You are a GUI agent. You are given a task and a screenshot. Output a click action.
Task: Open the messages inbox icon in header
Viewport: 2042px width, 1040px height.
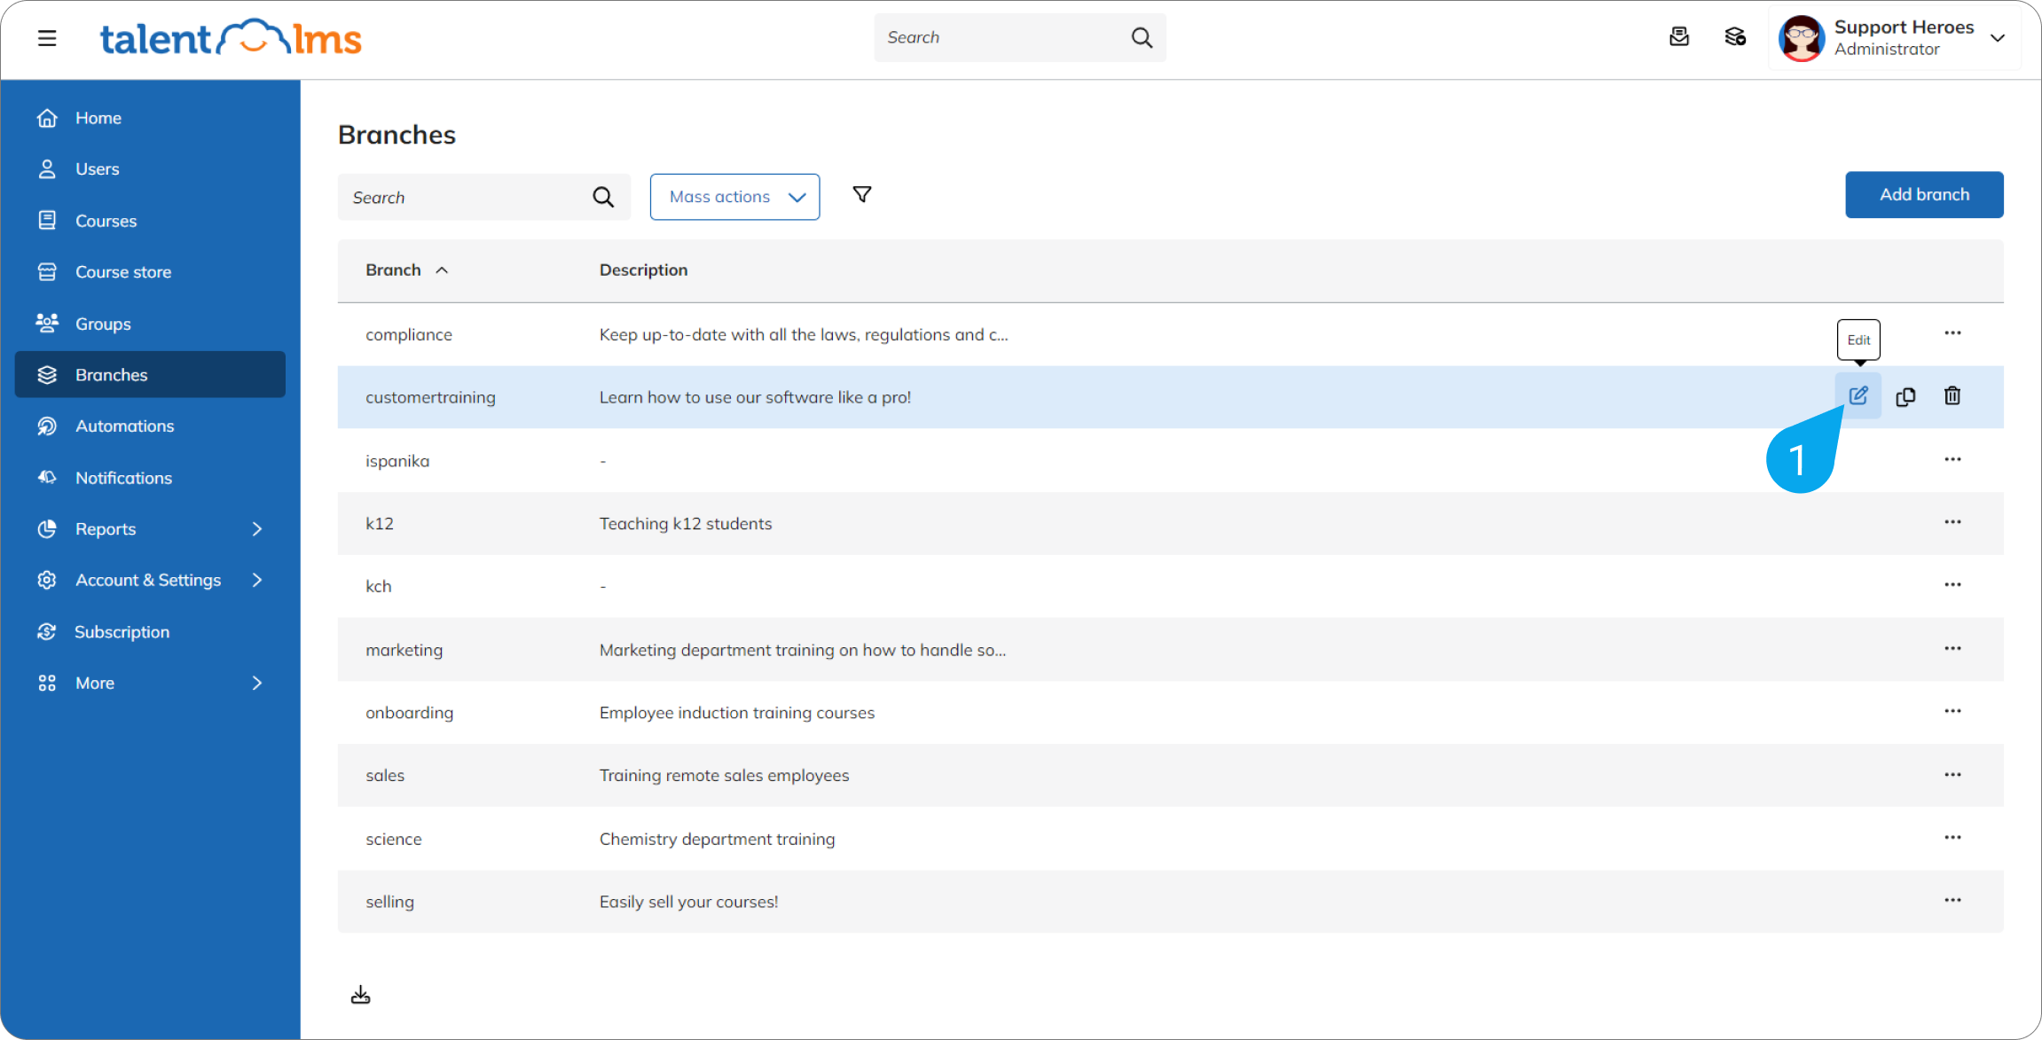pyautogui.click(x=1678, y=37)
